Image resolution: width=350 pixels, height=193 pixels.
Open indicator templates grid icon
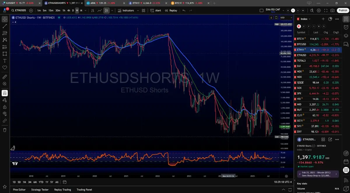[143, 11]
